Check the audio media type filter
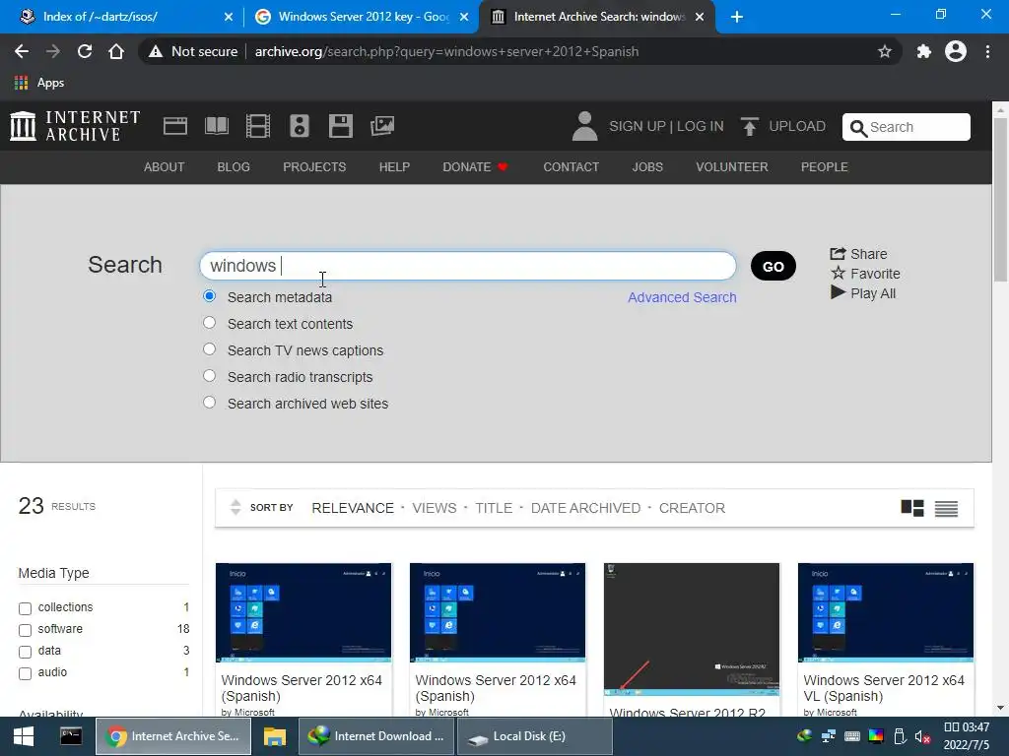 25,673
